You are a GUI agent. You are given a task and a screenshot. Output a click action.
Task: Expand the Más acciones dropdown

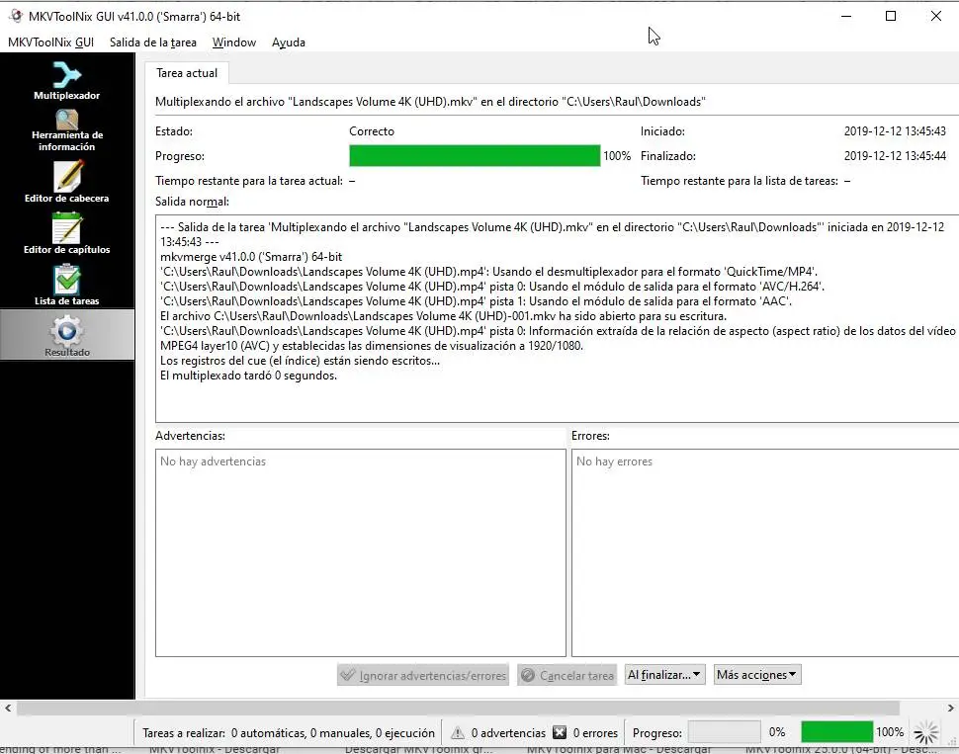[757, 675]
